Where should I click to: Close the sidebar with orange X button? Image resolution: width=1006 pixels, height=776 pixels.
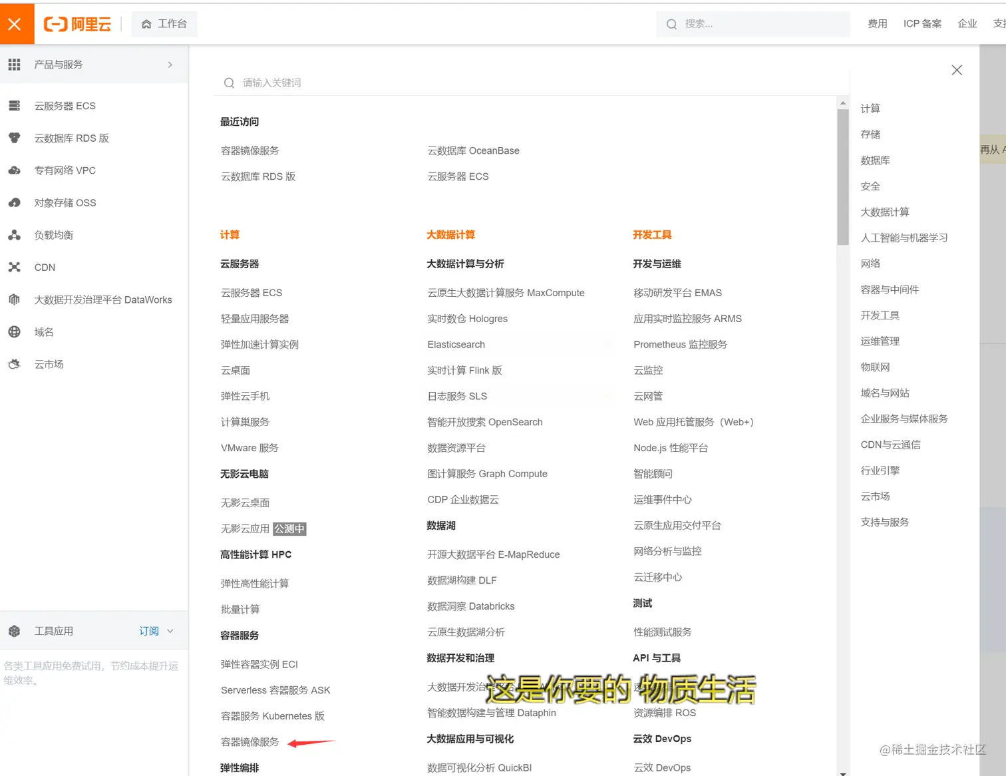point(16,24)
